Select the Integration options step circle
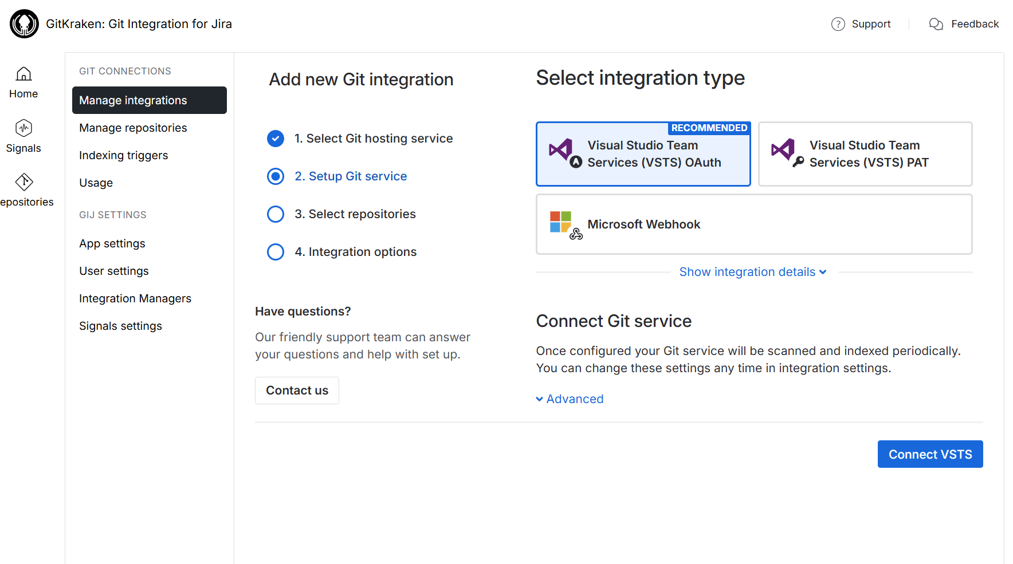 tap(276, 252)
